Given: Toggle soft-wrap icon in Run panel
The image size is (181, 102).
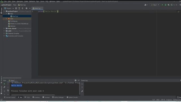Looking at the screenshot, I should tap(8, 90).
